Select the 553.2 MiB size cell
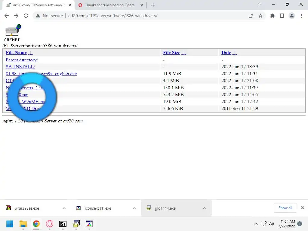 pos(173,95)
